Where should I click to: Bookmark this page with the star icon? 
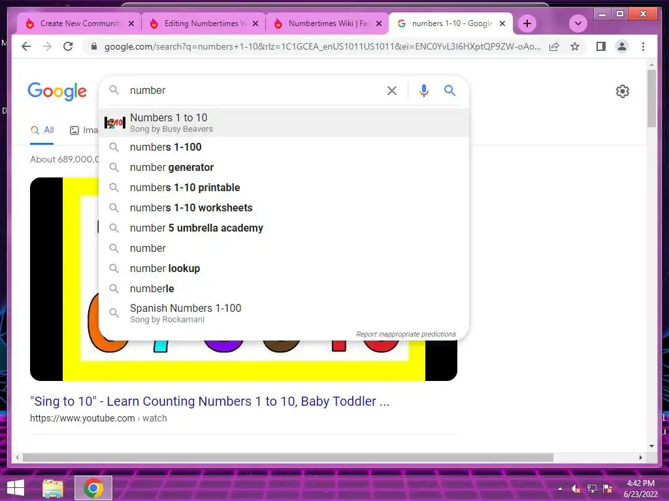(575, 46)
